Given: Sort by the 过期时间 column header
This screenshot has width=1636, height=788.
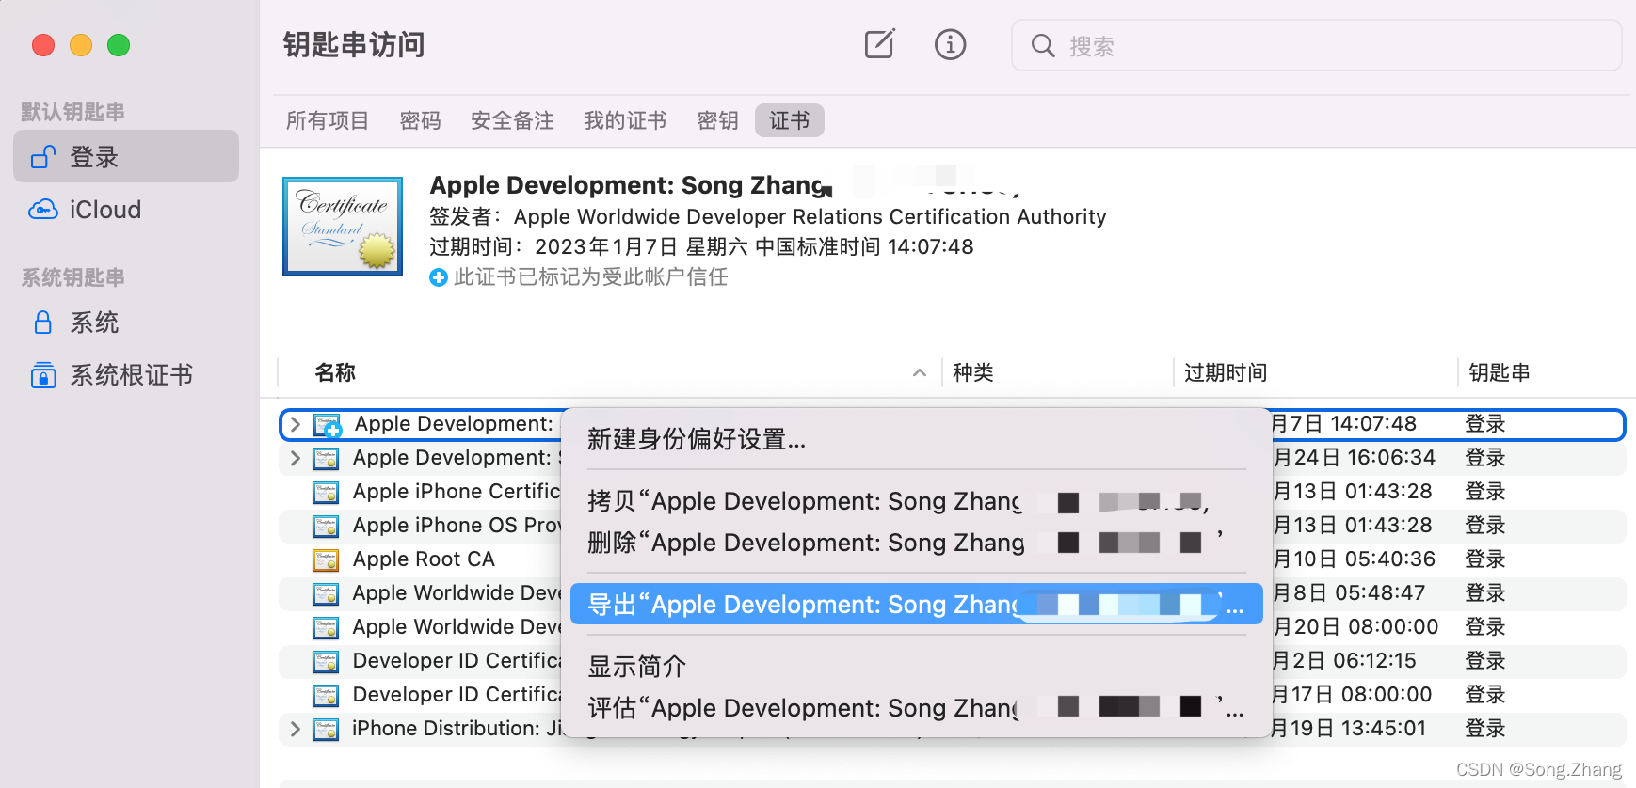Looking at the screenshot, I should coord(1225,372).
